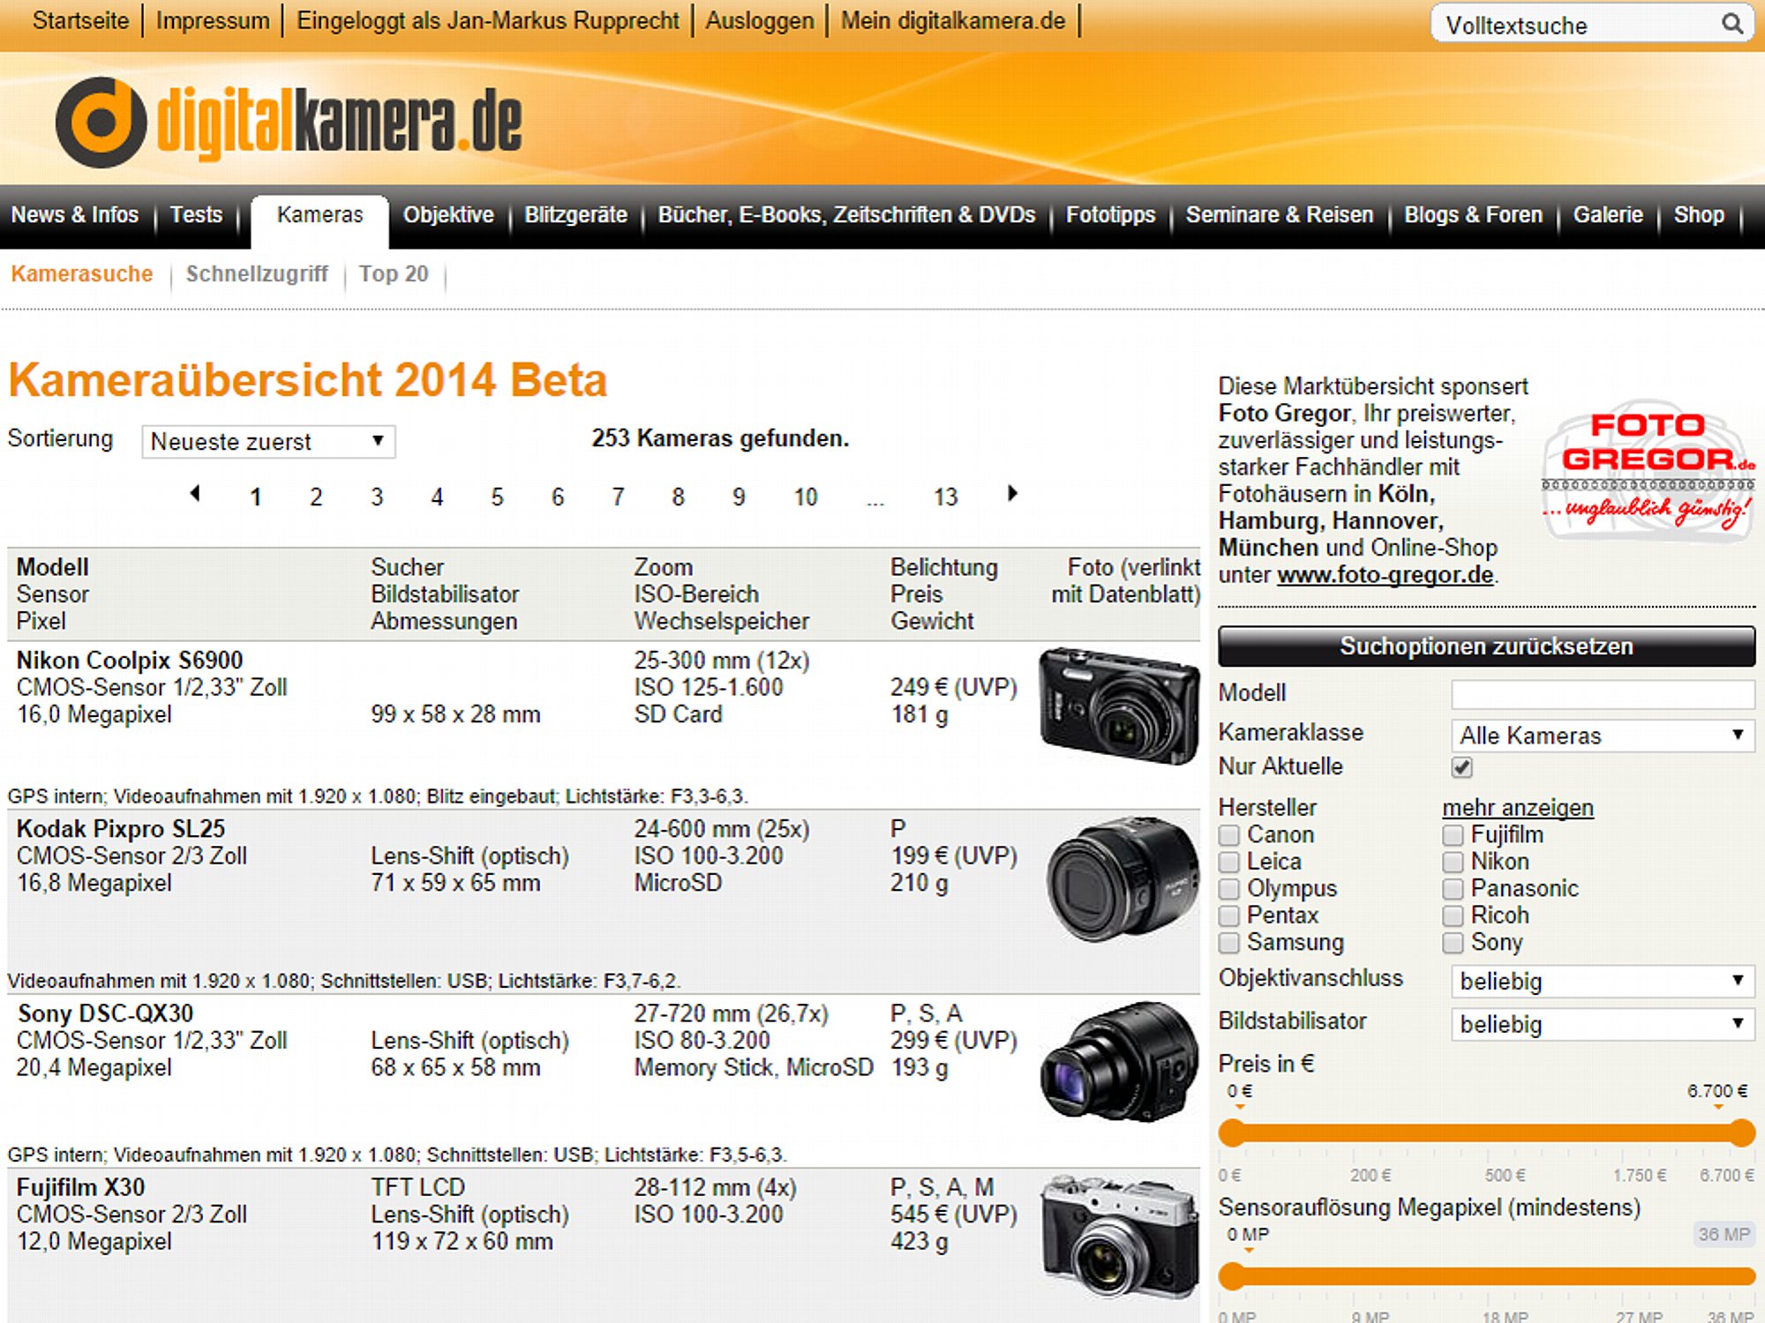
Task: Open the Shop menu
Action: pos(1699,215)
